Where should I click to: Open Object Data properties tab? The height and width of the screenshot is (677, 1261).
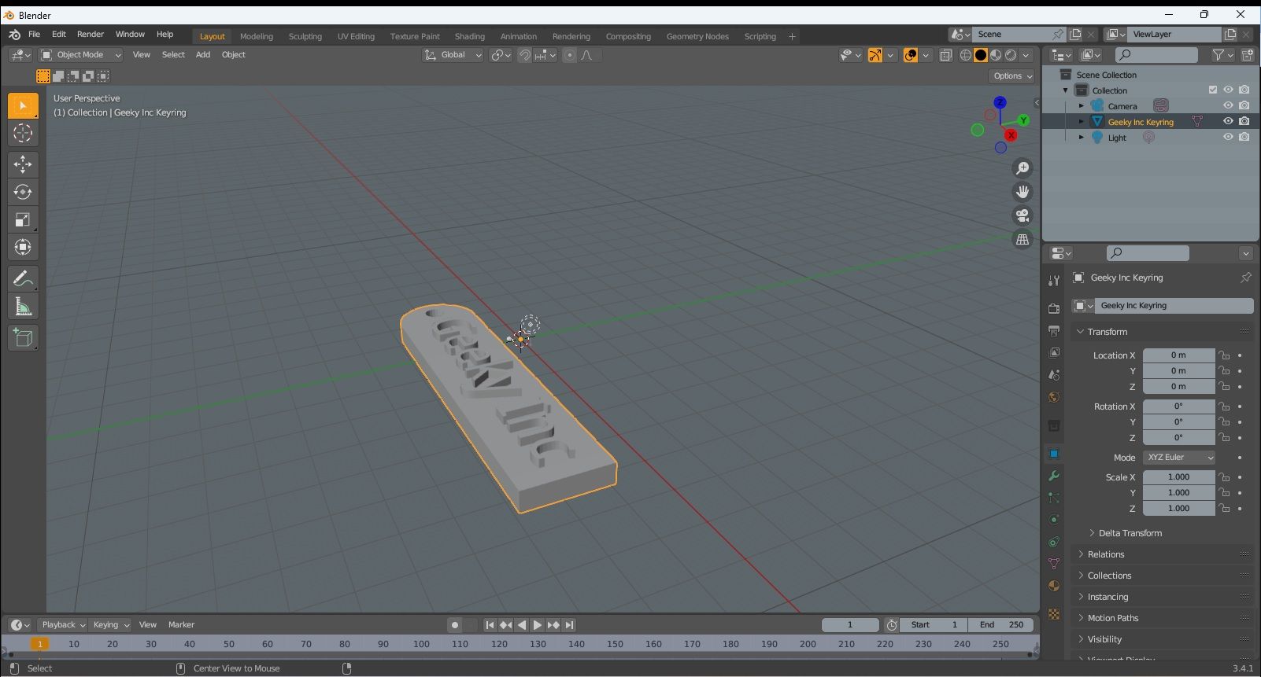coord(1054,564)
